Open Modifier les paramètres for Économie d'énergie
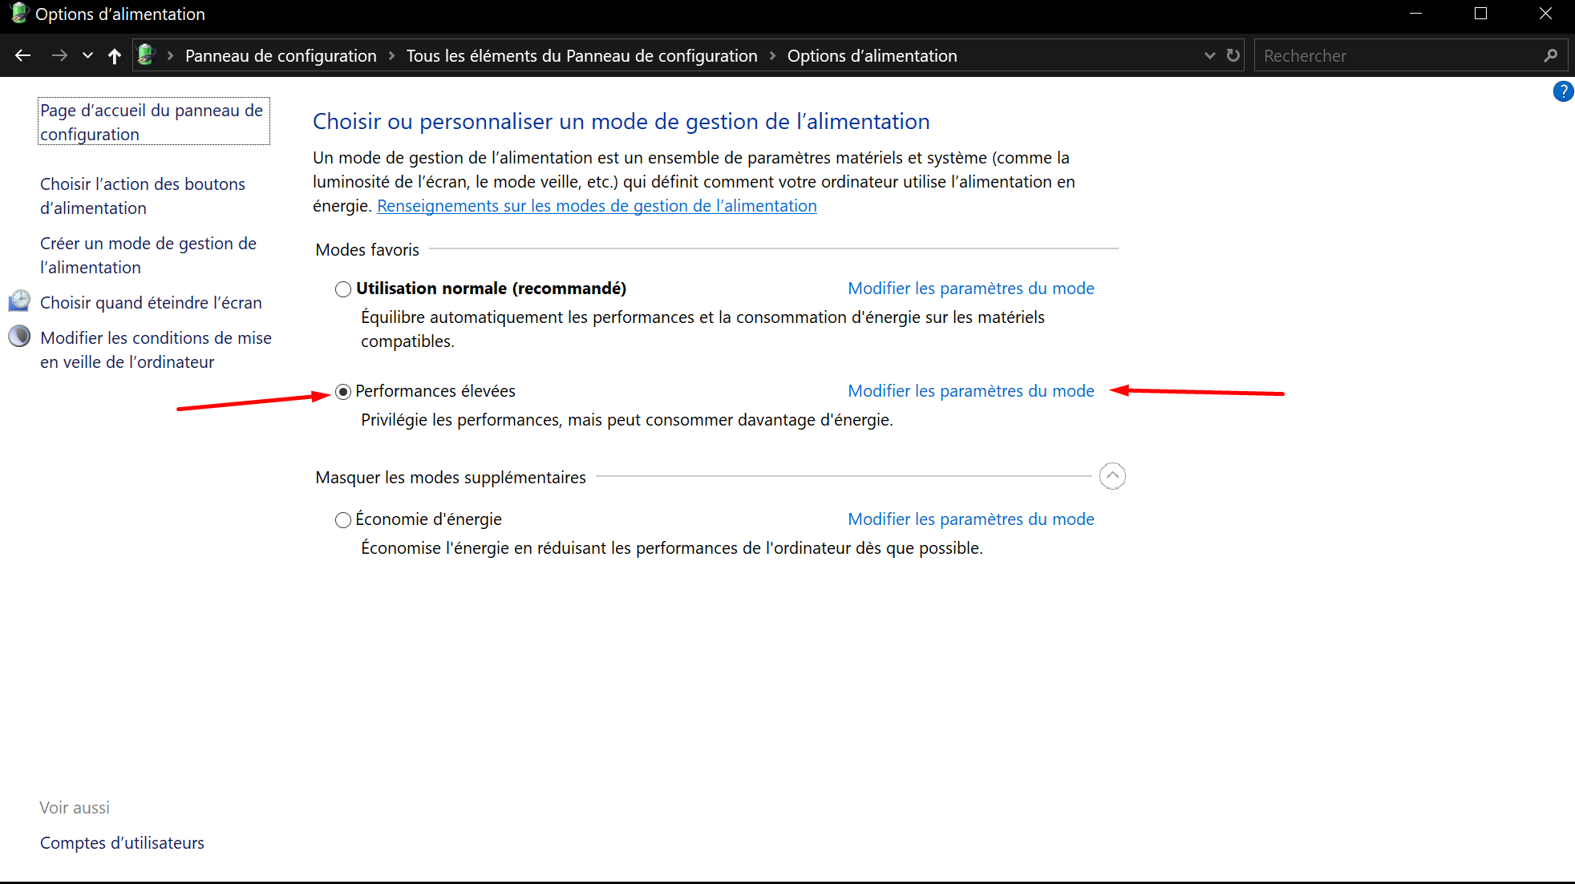The image size is (1575, 884). 971,519
